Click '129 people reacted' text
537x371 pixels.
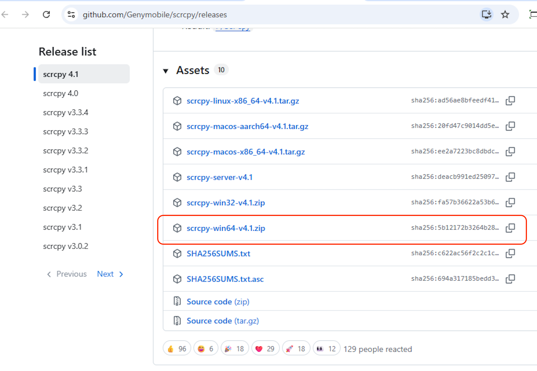tap(378, 349)
